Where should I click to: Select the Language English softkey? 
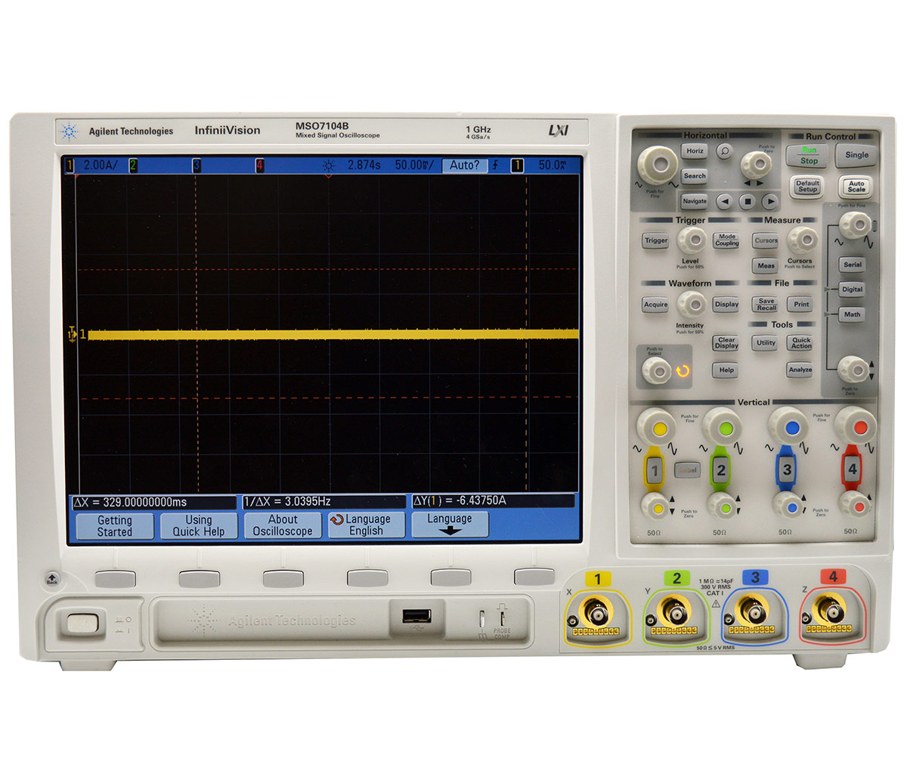[366, 525]
